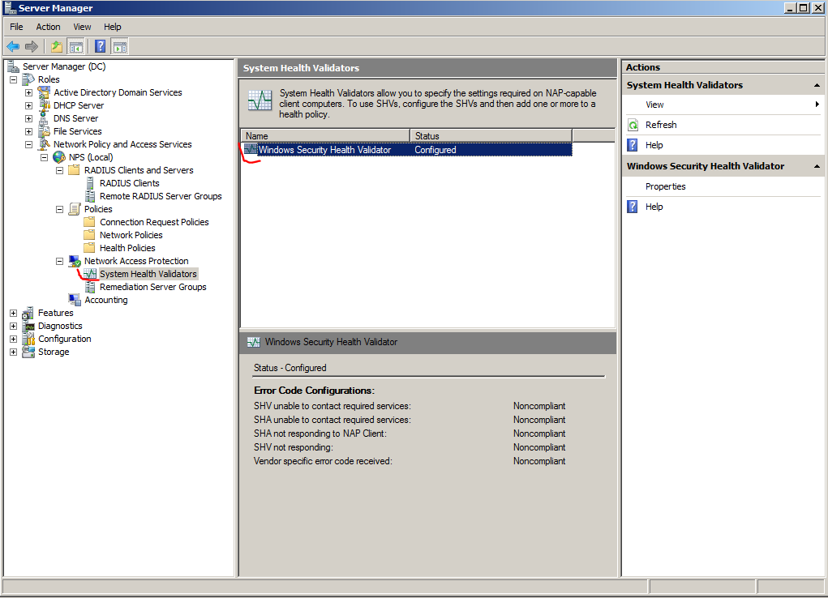Click the Back arrow toolbar icon

13,46
